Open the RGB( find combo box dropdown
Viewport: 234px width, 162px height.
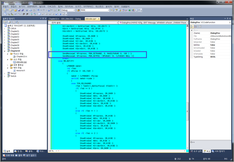tap(108, 10)
